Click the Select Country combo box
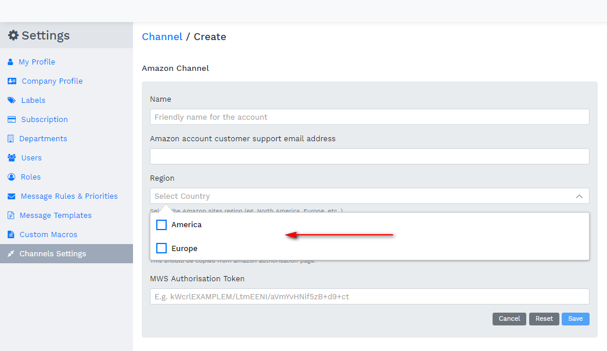This screenshot has height=351, width=607. pyautogui.click(x=360, y=196)
